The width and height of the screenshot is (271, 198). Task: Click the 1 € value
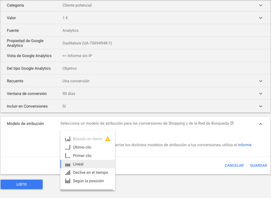(65, 18)
